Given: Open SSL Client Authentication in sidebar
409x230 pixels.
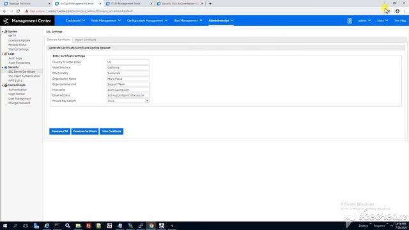Looking at the screenshot, I should pyautogui.click(x=24, y=76).
